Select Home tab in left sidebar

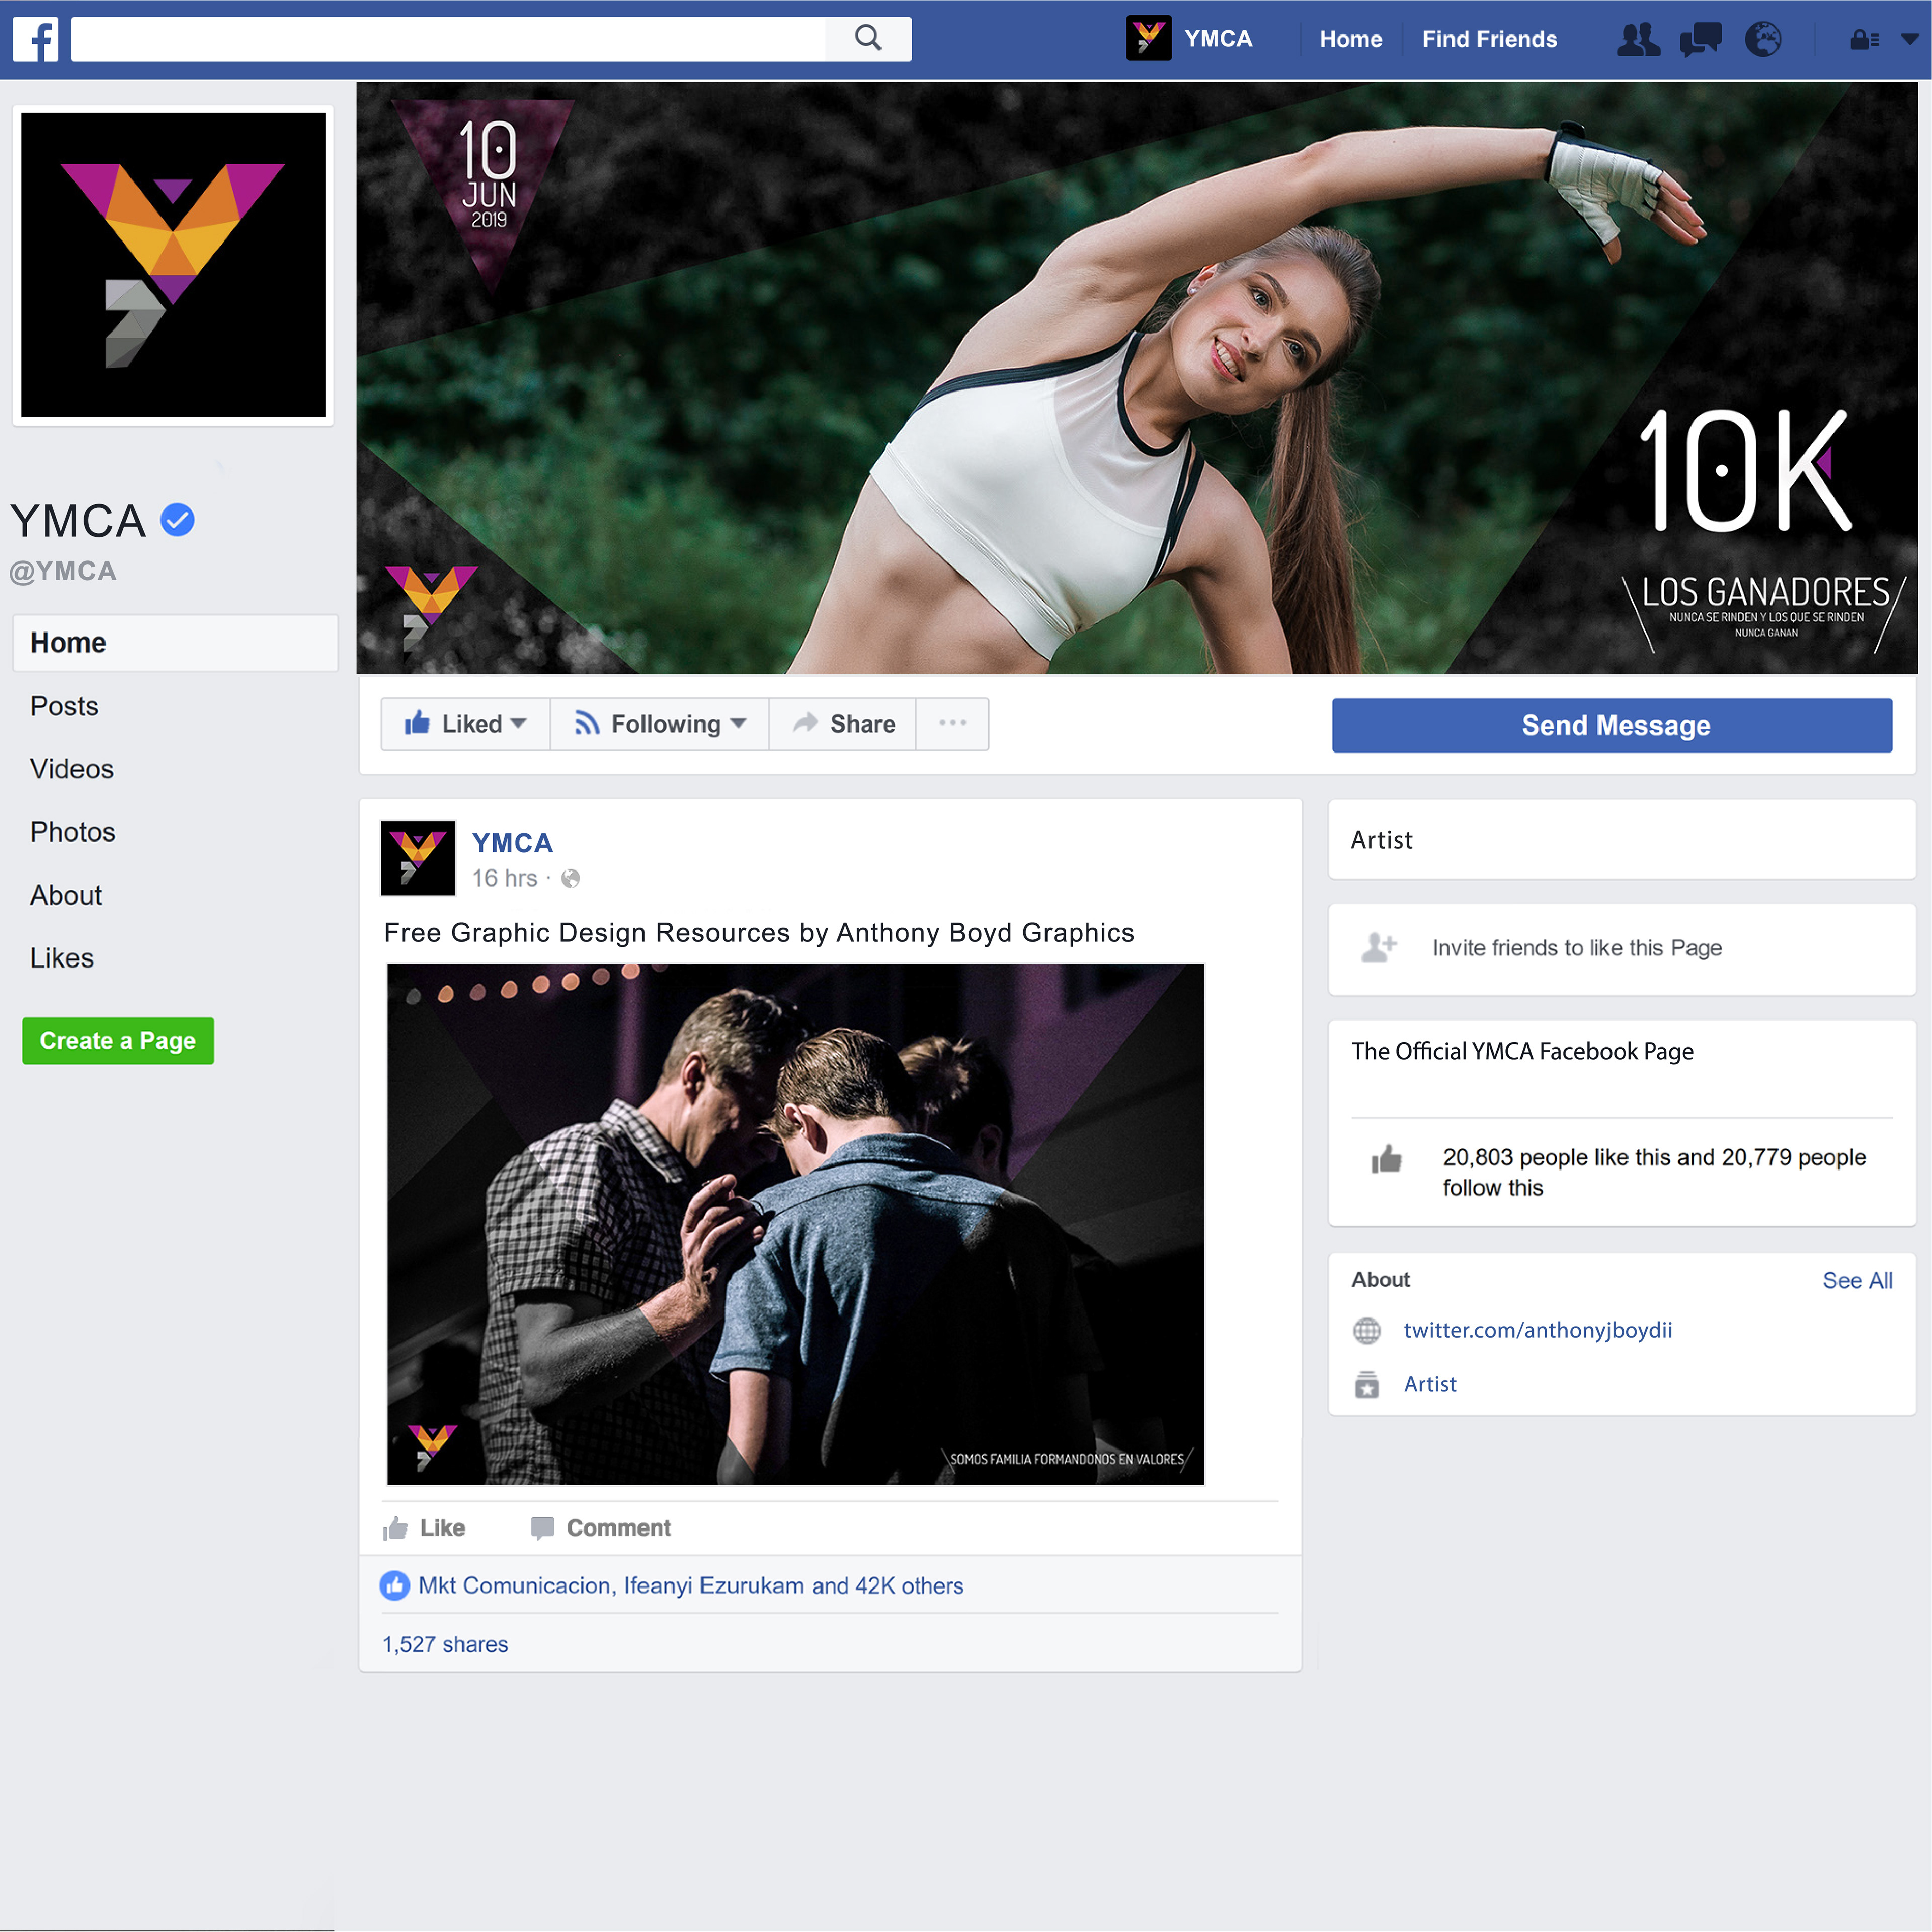click(176, 643)
